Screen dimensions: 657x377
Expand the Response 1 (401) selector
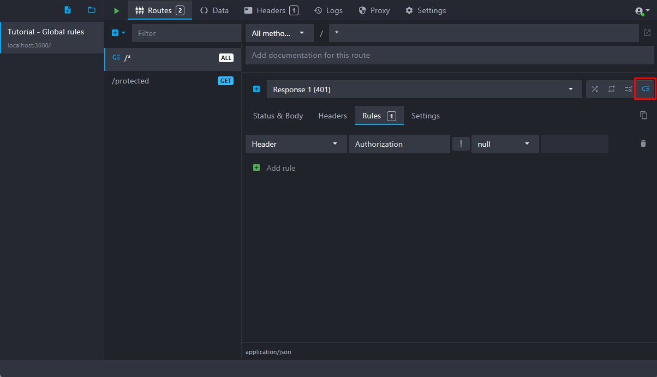424,89
